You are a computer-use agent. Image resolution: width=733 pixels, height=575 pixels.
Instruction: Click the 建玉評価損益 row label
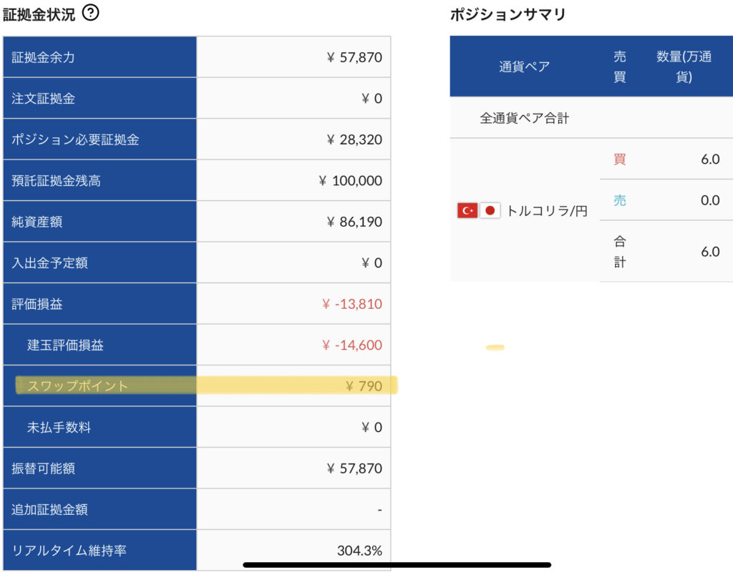(x=66, y=345)
